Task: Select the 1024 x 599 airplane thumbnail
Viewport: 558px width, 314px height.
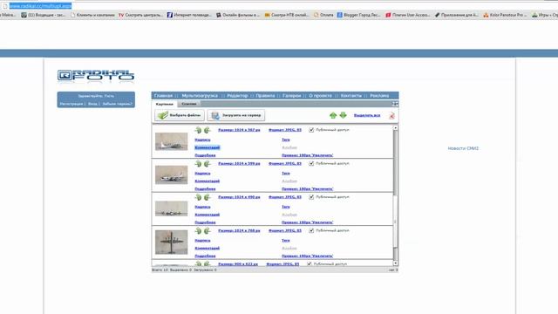Action: coord(171,174)
